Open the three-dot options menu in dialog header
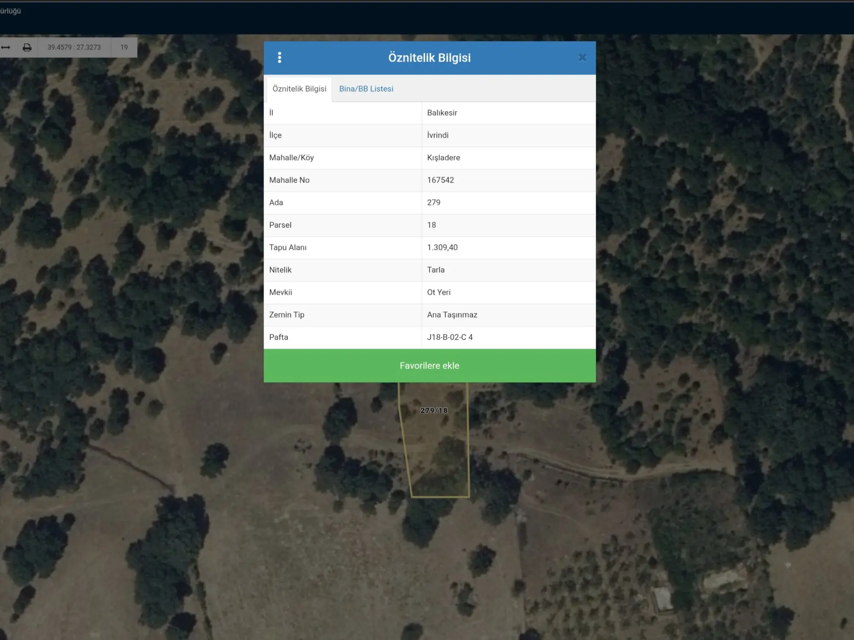Image resolution: width=854 pixels, height=640 pixels. point(280,58)
